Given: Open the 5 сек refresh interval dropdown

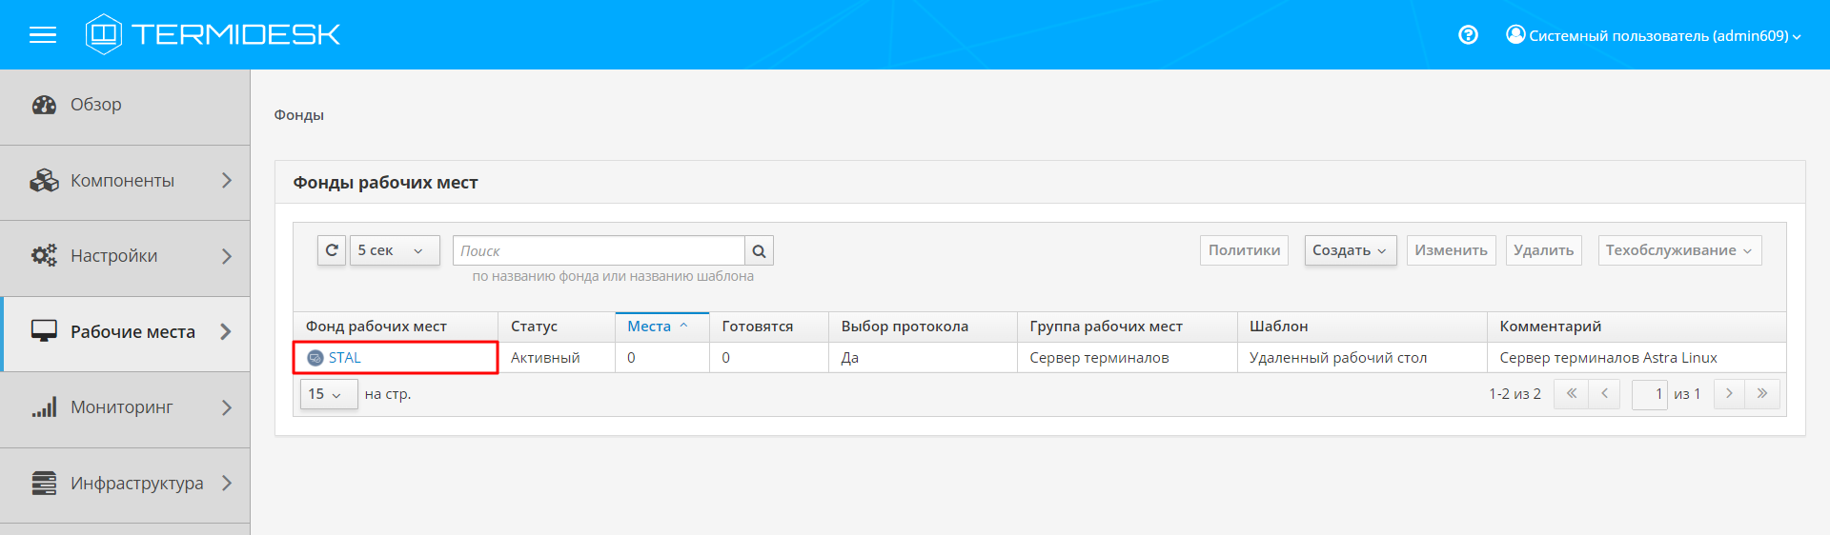Looking at the screenshot, I should pyautogui.click(x=395, y=250).
